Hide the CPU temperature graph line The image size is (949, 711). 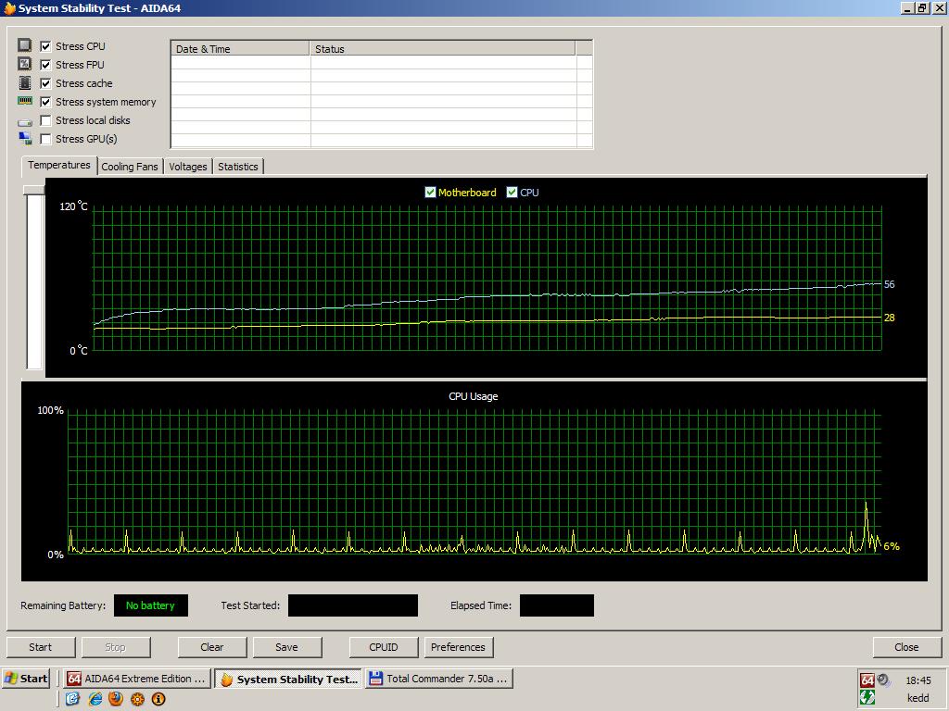[x=512, y=193]
